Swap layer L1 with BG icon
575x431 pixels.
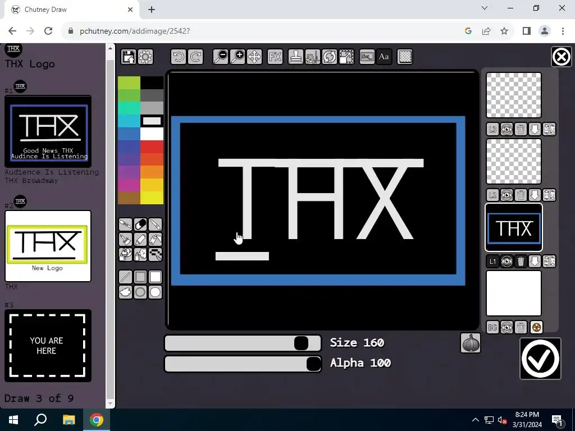pos(549,262)
